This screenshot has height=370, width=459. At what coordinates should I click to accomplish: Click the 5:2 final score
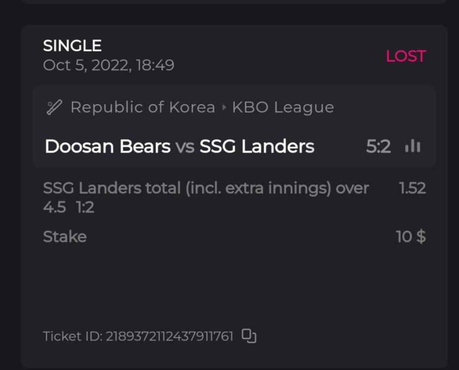click(379, 147)
